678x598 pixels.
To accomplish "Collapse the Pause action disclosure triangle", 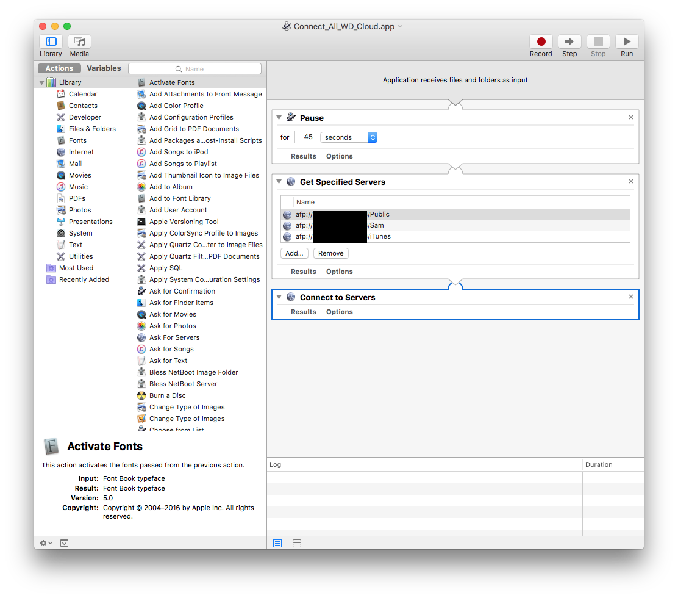I will (279, 118).
